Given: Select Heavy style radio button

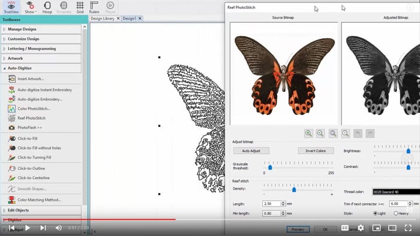Looking at the screenshot, I should click(395, 213).
